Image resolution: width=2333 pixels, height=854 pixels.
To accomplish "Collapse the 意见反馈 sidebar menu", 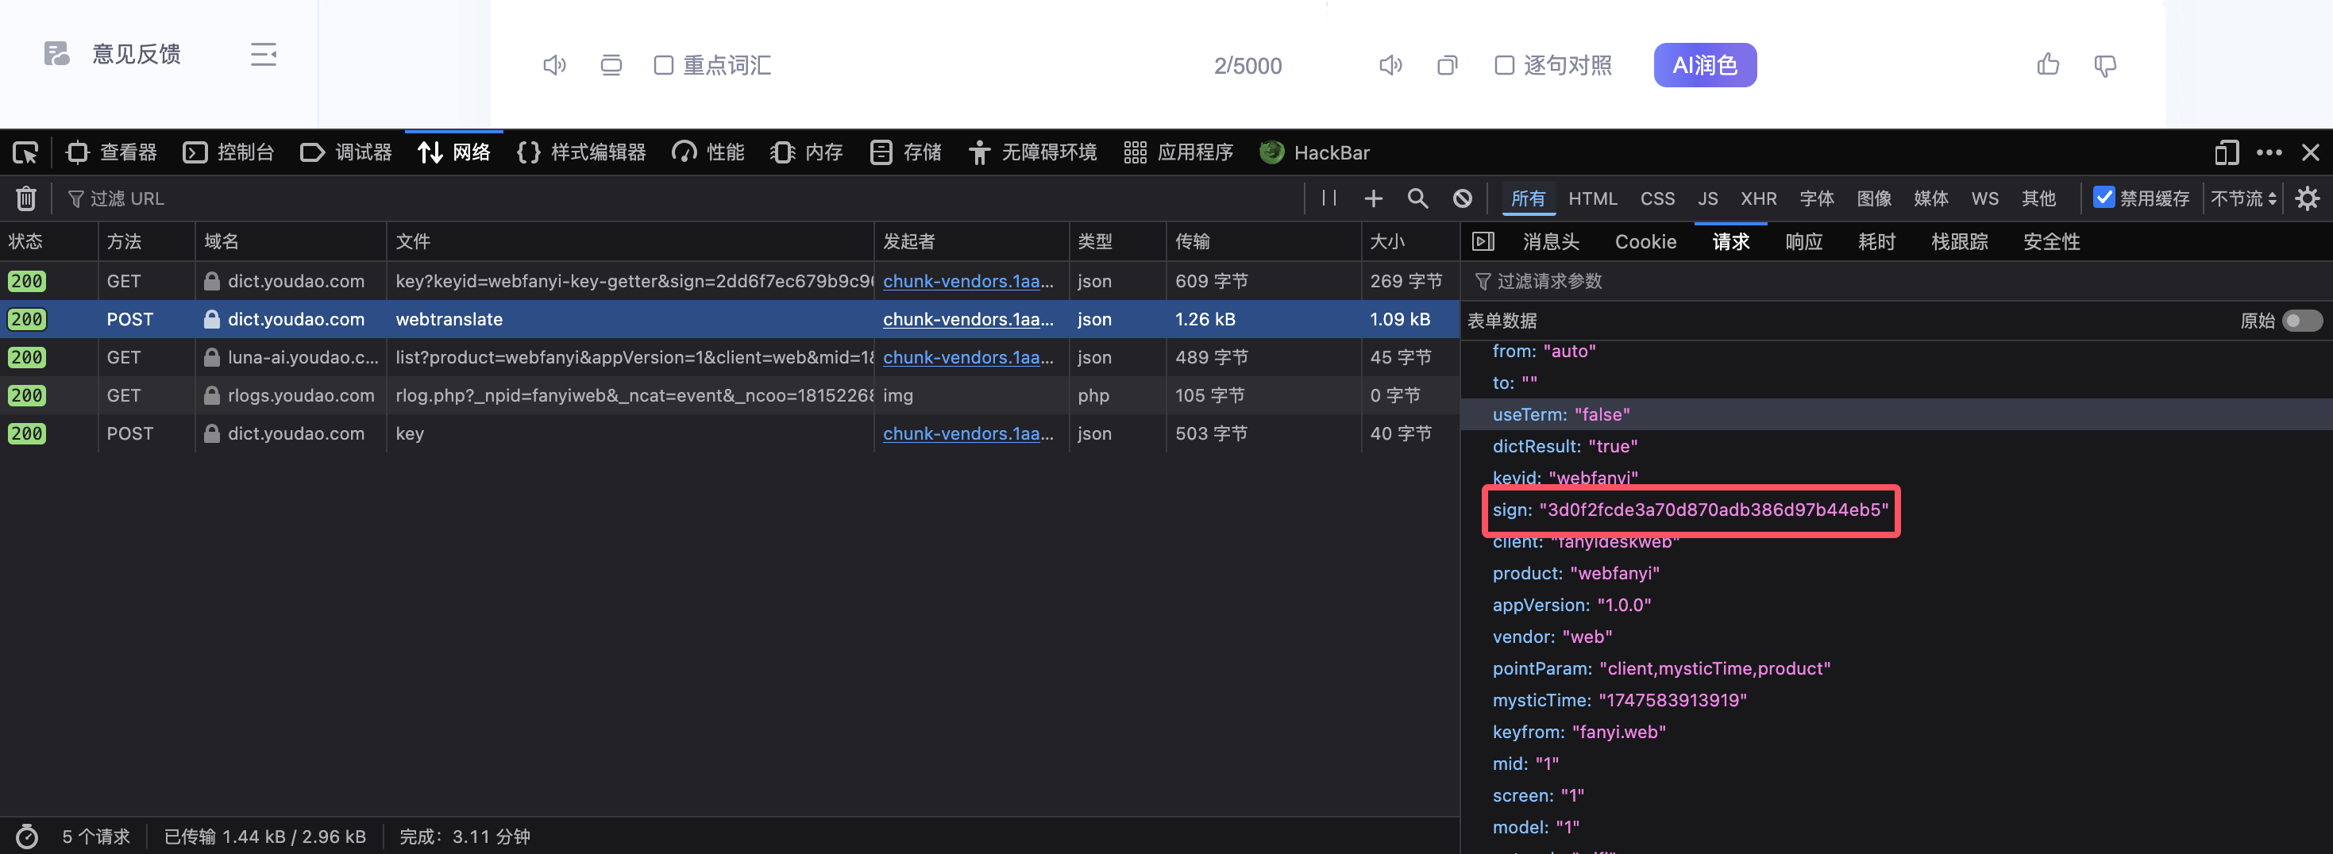I will [263, 54].
